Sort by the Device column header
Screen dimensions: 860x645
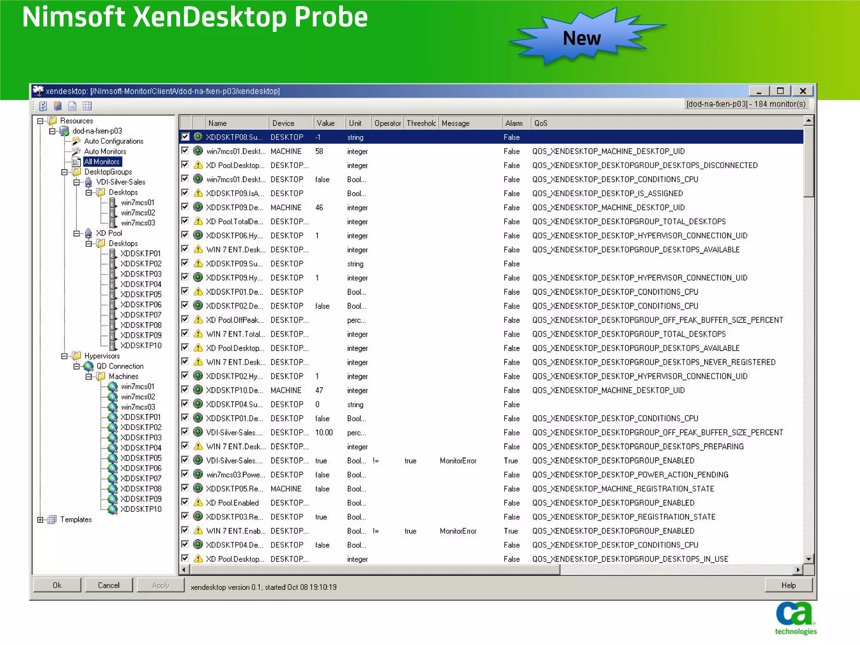291,123
